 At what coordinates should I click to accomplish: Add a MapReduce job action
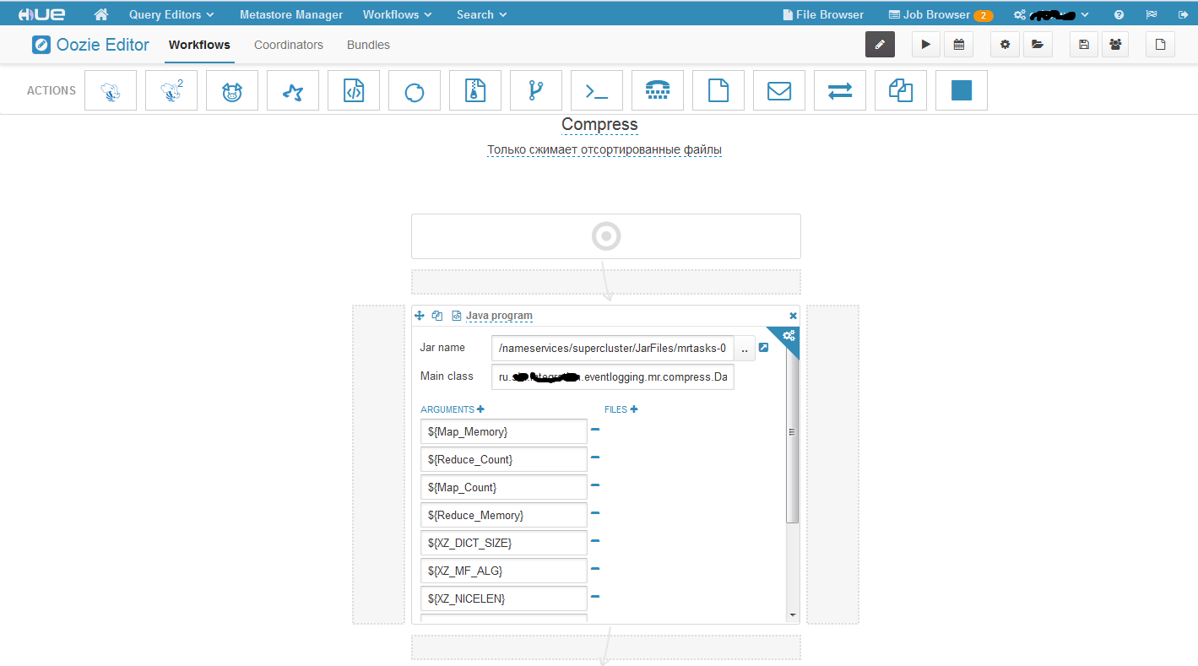pos(475,90)
